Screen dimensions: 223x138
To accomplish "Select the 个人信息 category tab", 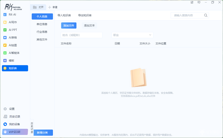I will coord(42,16).
